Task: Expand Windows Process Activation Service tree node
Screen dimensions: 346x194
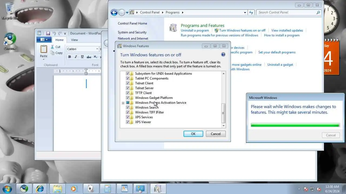Action: pyautogui.click(x=123, y=103)
